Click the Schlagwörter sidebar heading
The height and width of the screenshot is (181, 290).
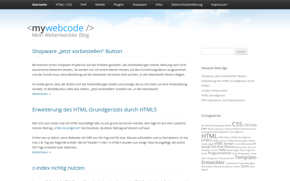coord(211,116)
